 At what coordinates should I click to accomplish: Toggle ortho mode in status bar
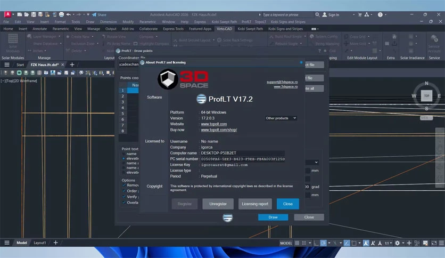tap(316, 243)
